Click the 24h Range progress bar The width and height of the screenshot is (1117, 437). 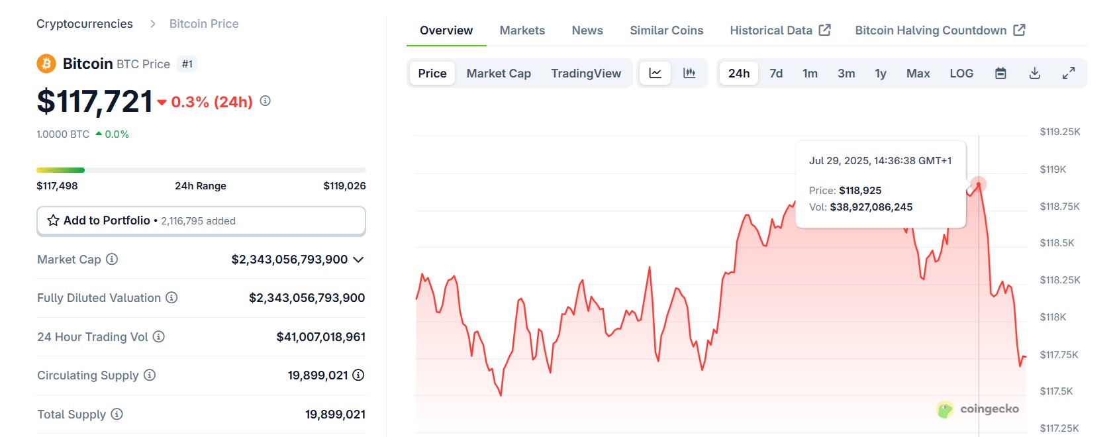(x=201, y=170)
